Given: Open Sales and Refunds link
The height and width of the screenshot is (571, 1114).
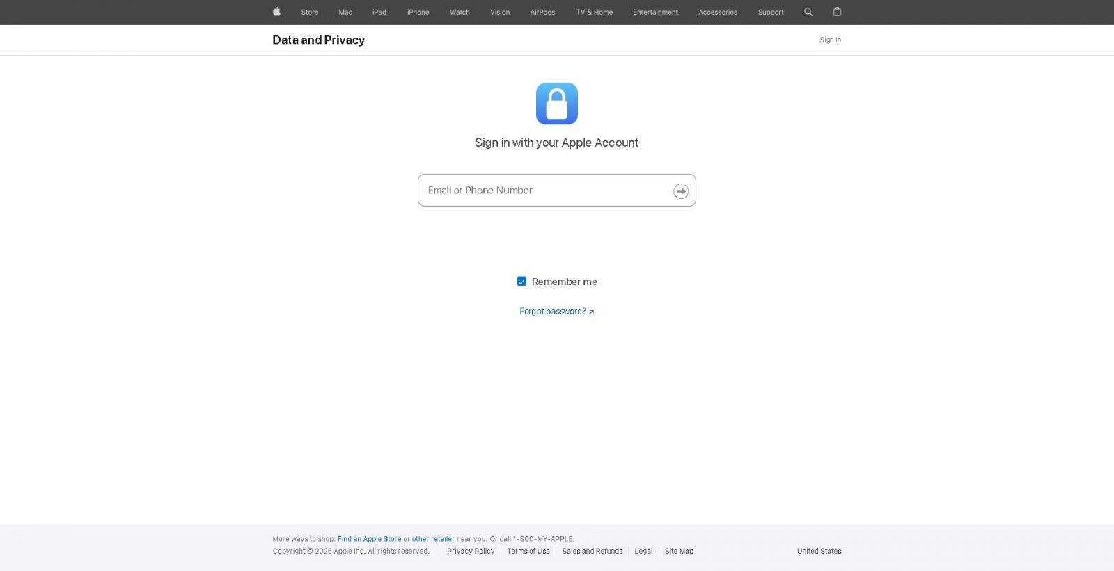Looking at the screenshot, I should (593, 551).
